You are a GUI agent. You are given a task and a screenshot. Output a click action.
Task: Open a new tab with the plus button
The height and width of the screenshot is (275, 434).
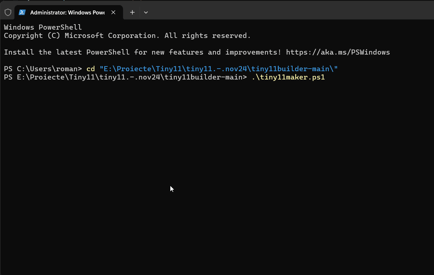coord(132,12)
